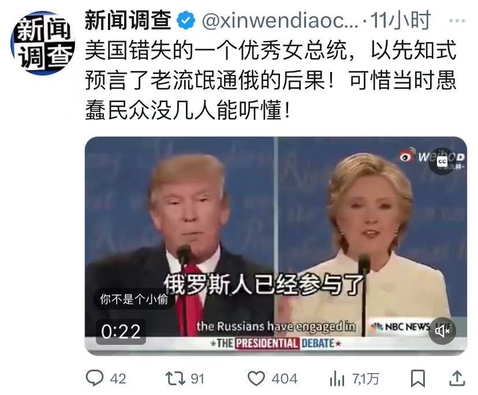This screenshot has width=478, height=395.
Task: Unmute the video sound
Action: tap(442, 331)
